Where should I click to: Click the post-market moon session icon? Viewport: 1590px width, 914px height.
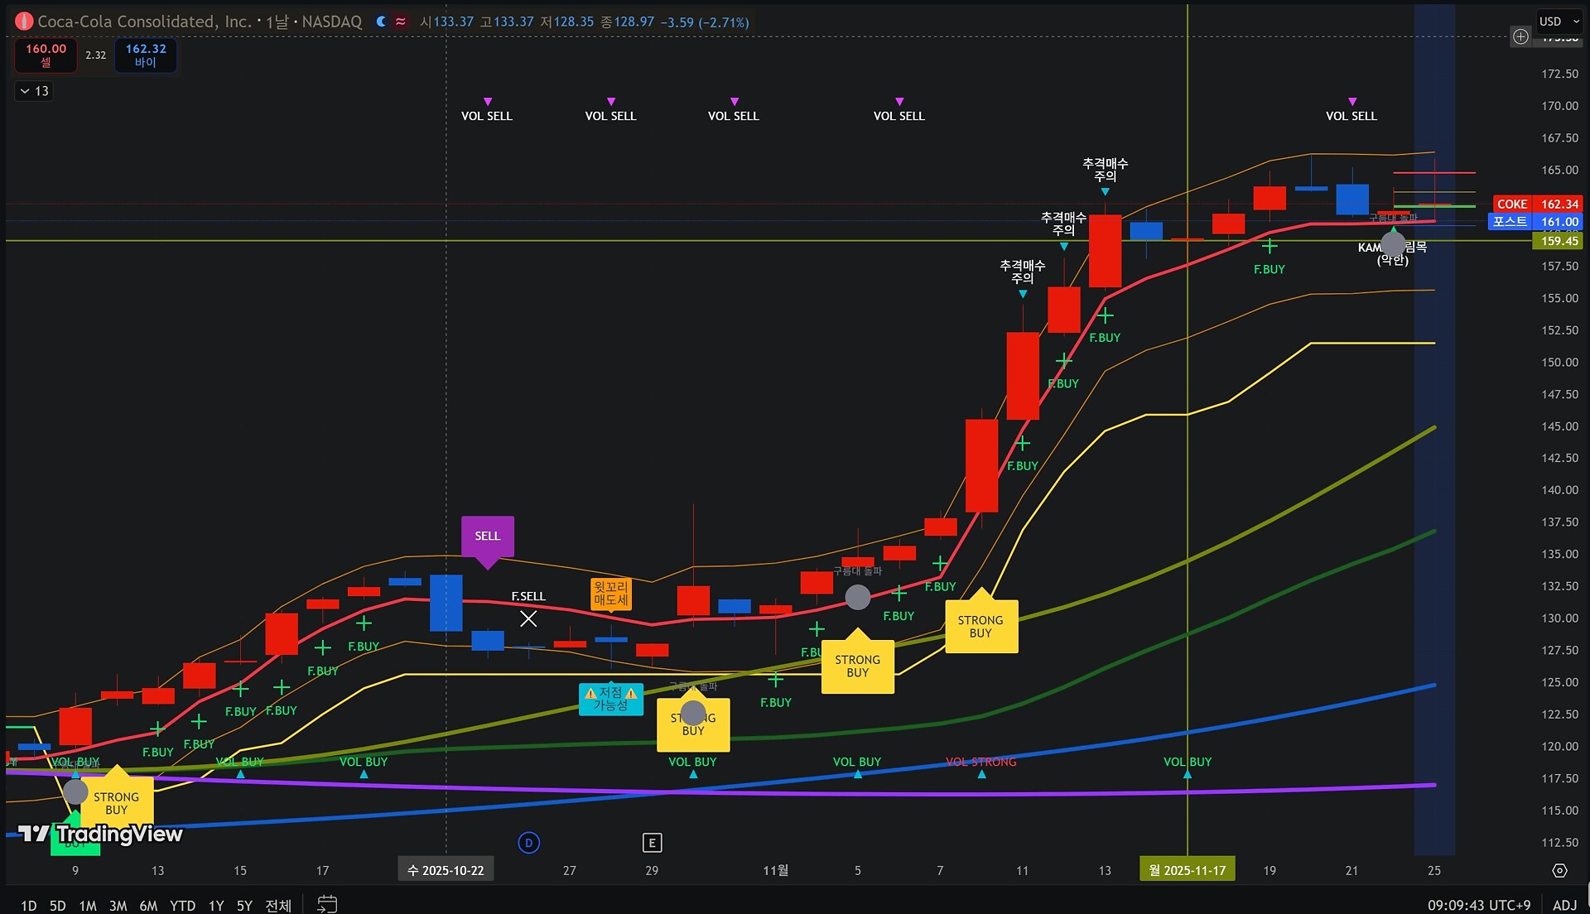coord(381,22)
